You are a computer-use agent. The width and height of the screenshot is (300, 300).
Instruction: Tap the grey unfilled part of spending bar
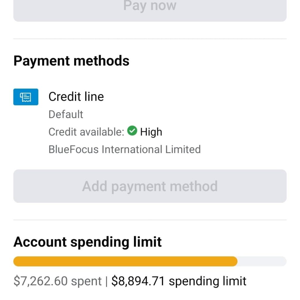262,261
